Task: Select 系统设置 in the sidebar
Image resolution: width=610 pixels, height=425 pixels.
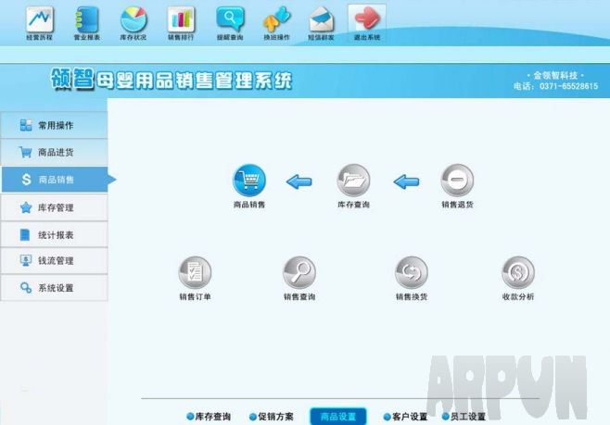Action: tap(54, 288)
